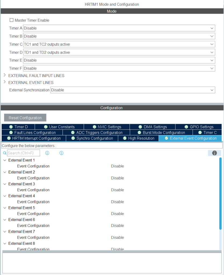Open the GPIO Settings tab
The width and height of the screenshot is (224, 275).
pos(199,127)
